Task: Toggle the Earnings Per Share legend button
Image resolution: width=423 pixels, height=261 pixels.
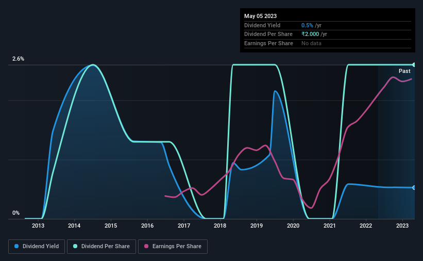Action: click(x=173, y=246)
